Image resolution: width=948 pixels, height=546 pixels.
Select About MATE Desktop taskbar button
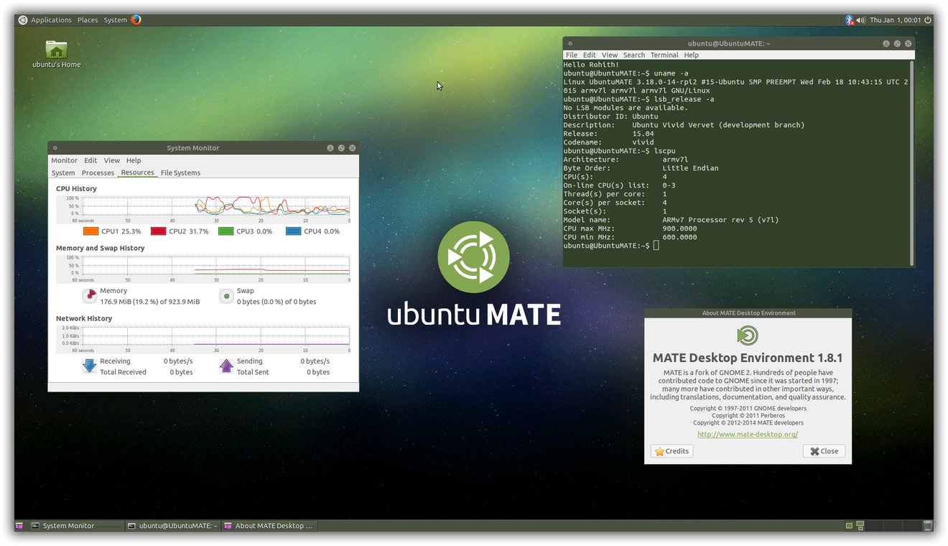pyautogui.click(x=269, y=526)
